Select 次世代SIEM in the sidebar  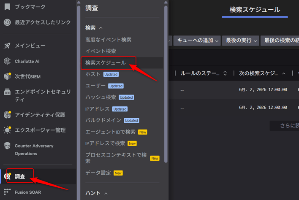27,76
